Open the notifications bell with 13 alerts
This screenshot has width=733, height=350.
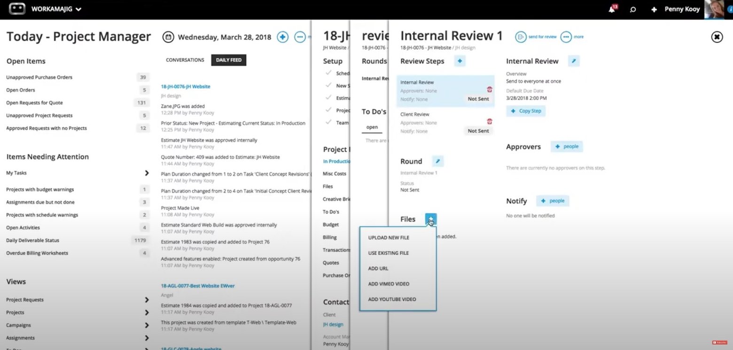click(611, 9)
